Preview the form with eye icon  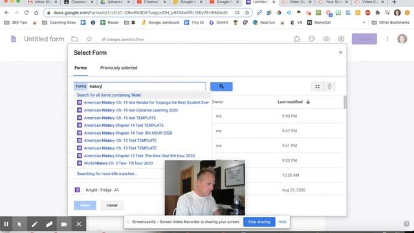tap(326, 39)
